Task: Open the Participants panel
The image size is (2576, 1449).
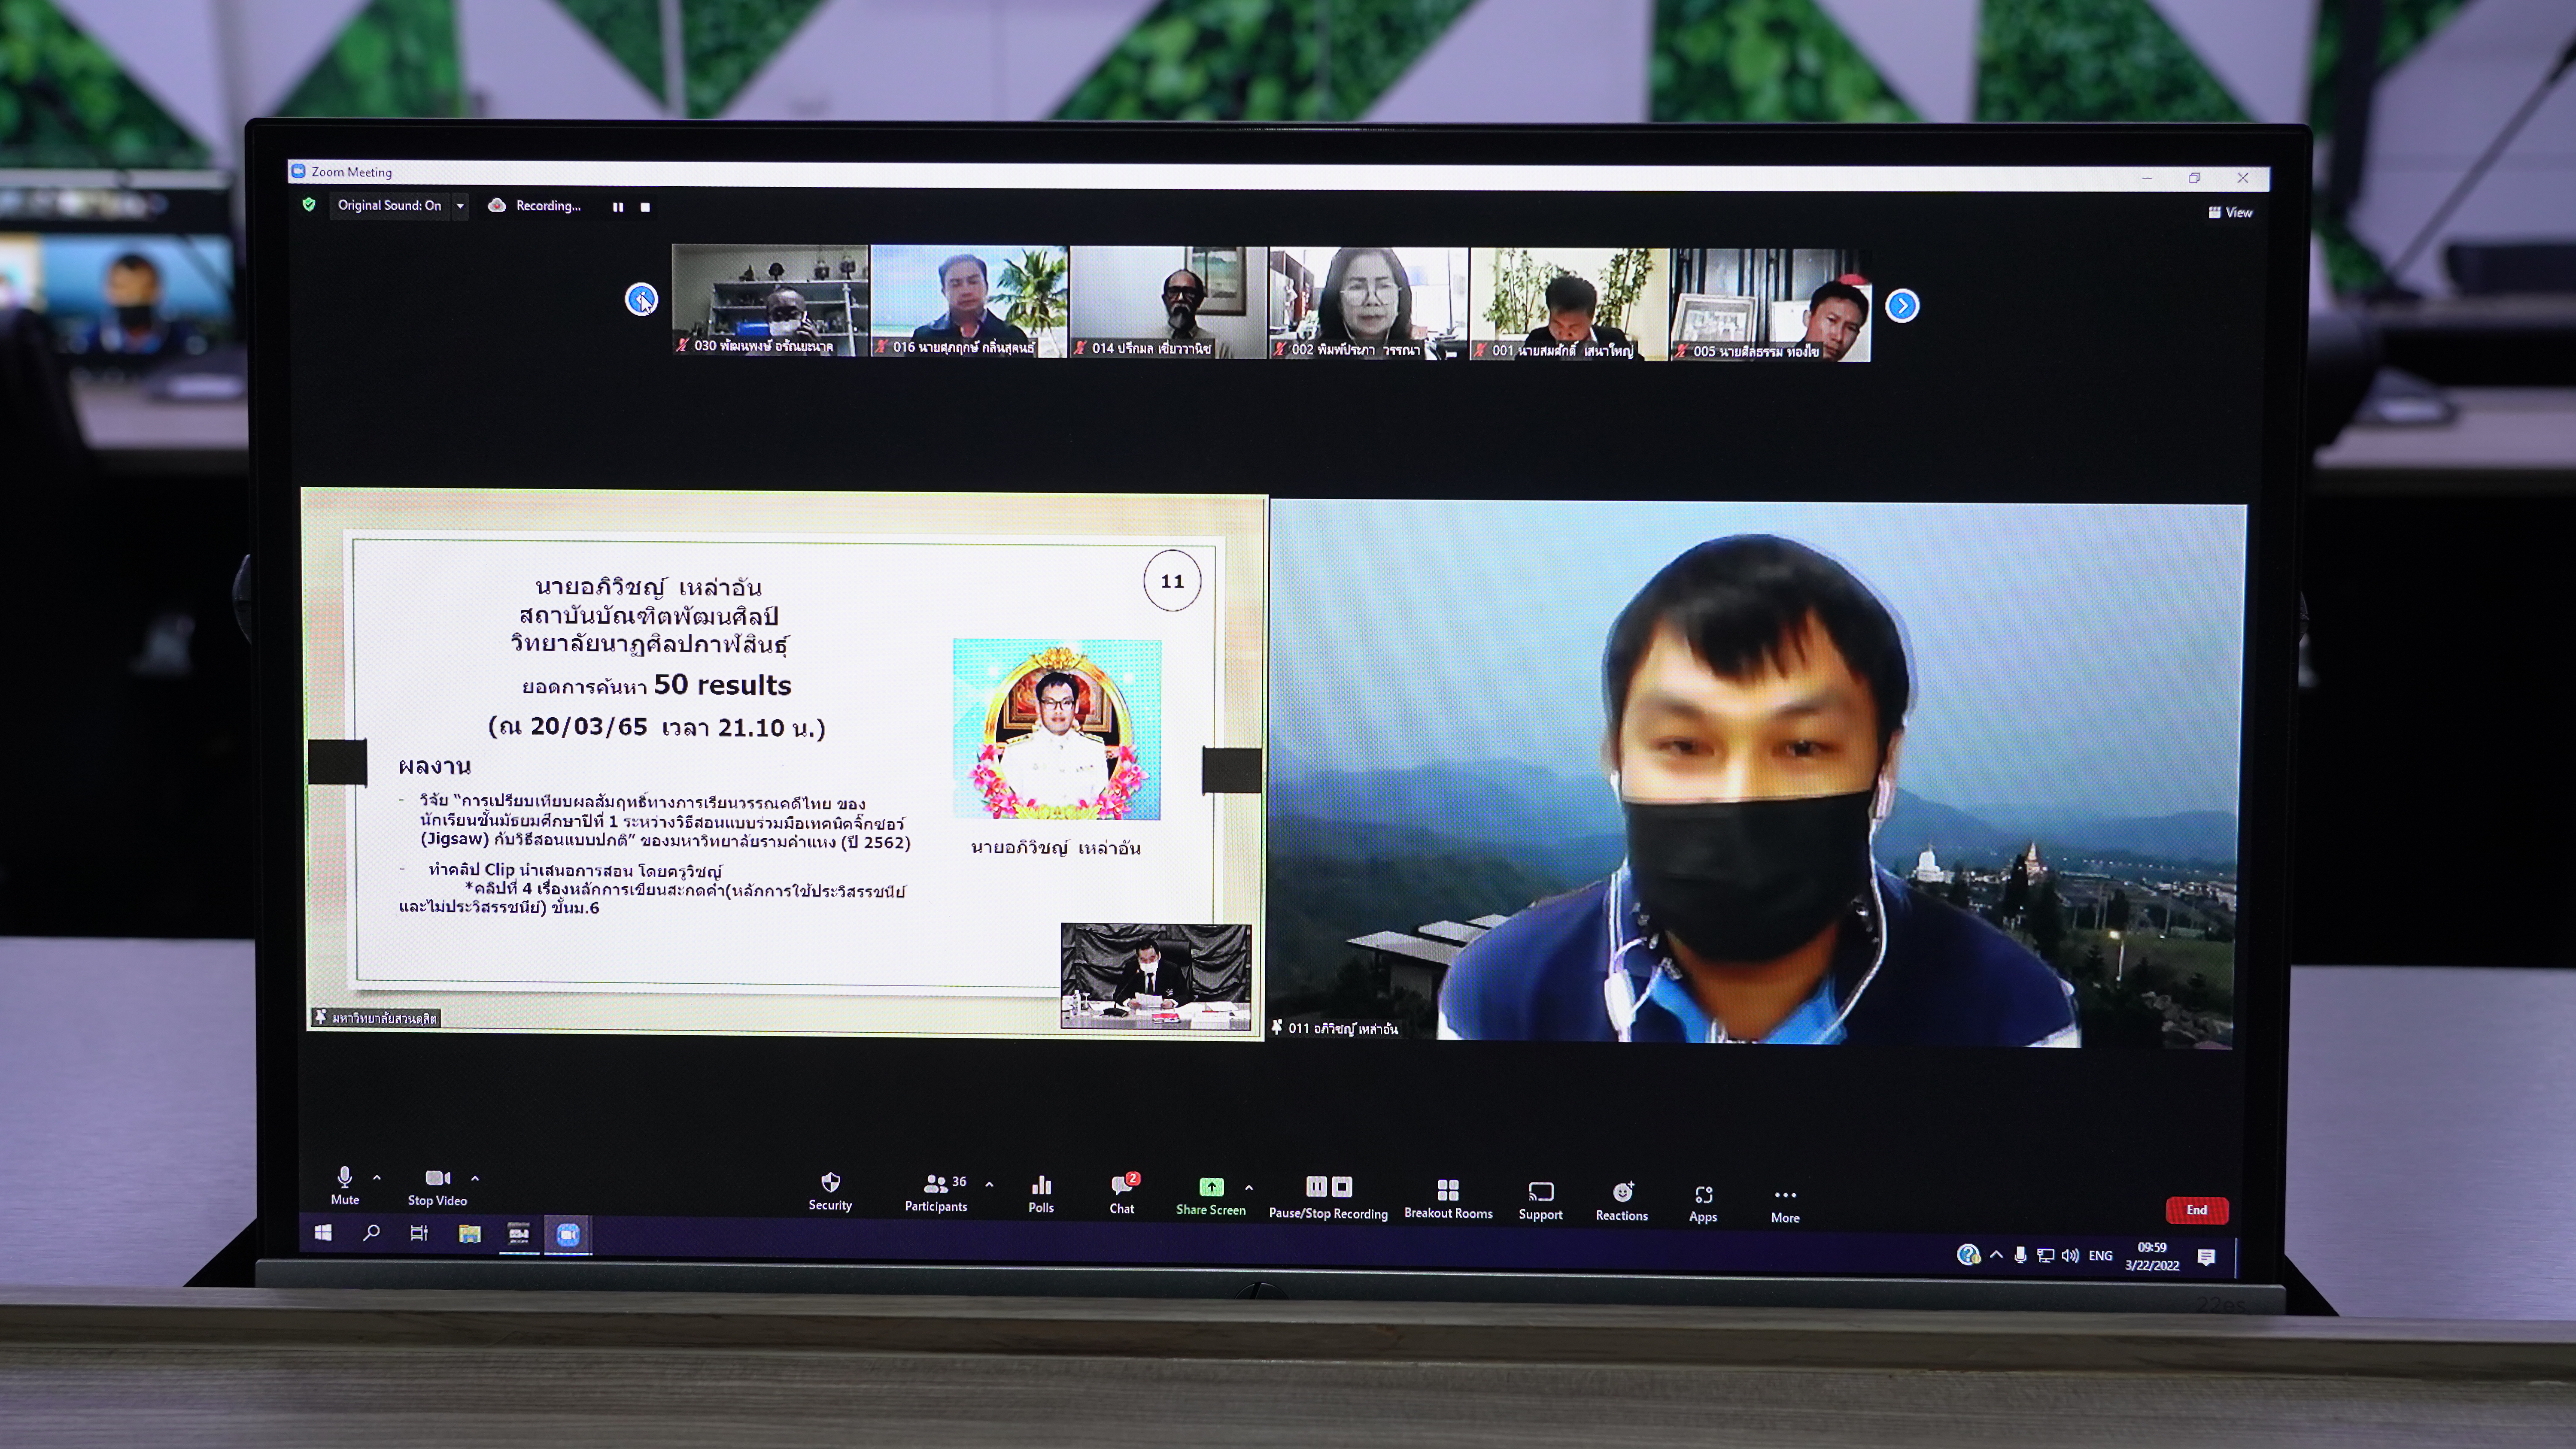Action: click(x=936, y=1185)
